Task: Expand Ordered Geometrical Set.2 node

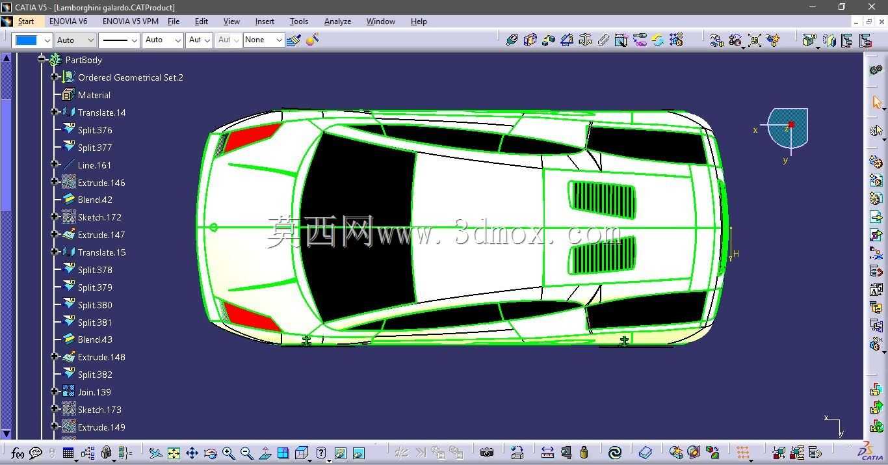Action: click(x=55, y=77)
